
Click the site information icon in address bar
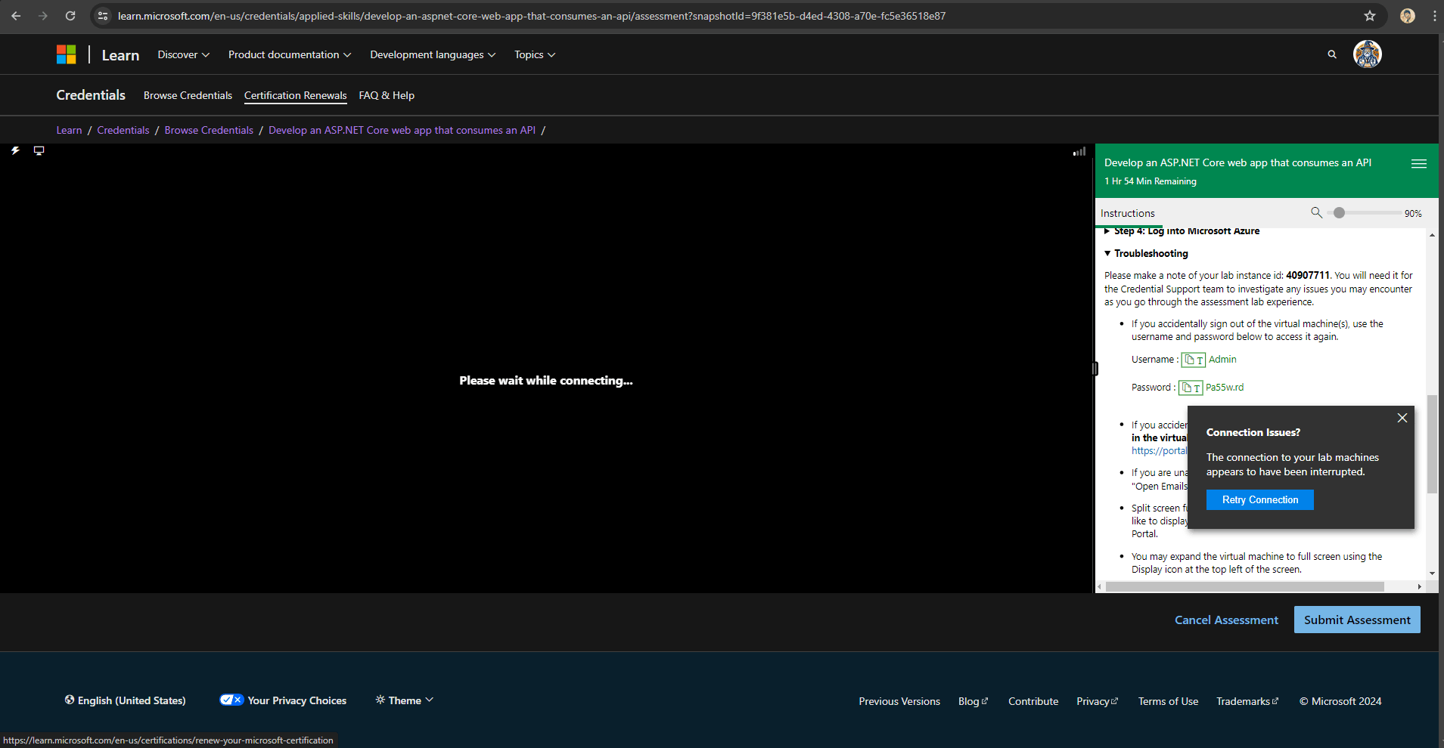click(103, 16)
